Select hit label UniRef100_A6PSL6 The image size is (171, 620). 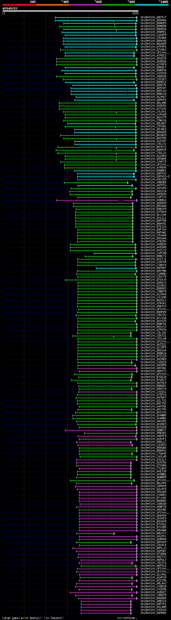pos(153,566)
